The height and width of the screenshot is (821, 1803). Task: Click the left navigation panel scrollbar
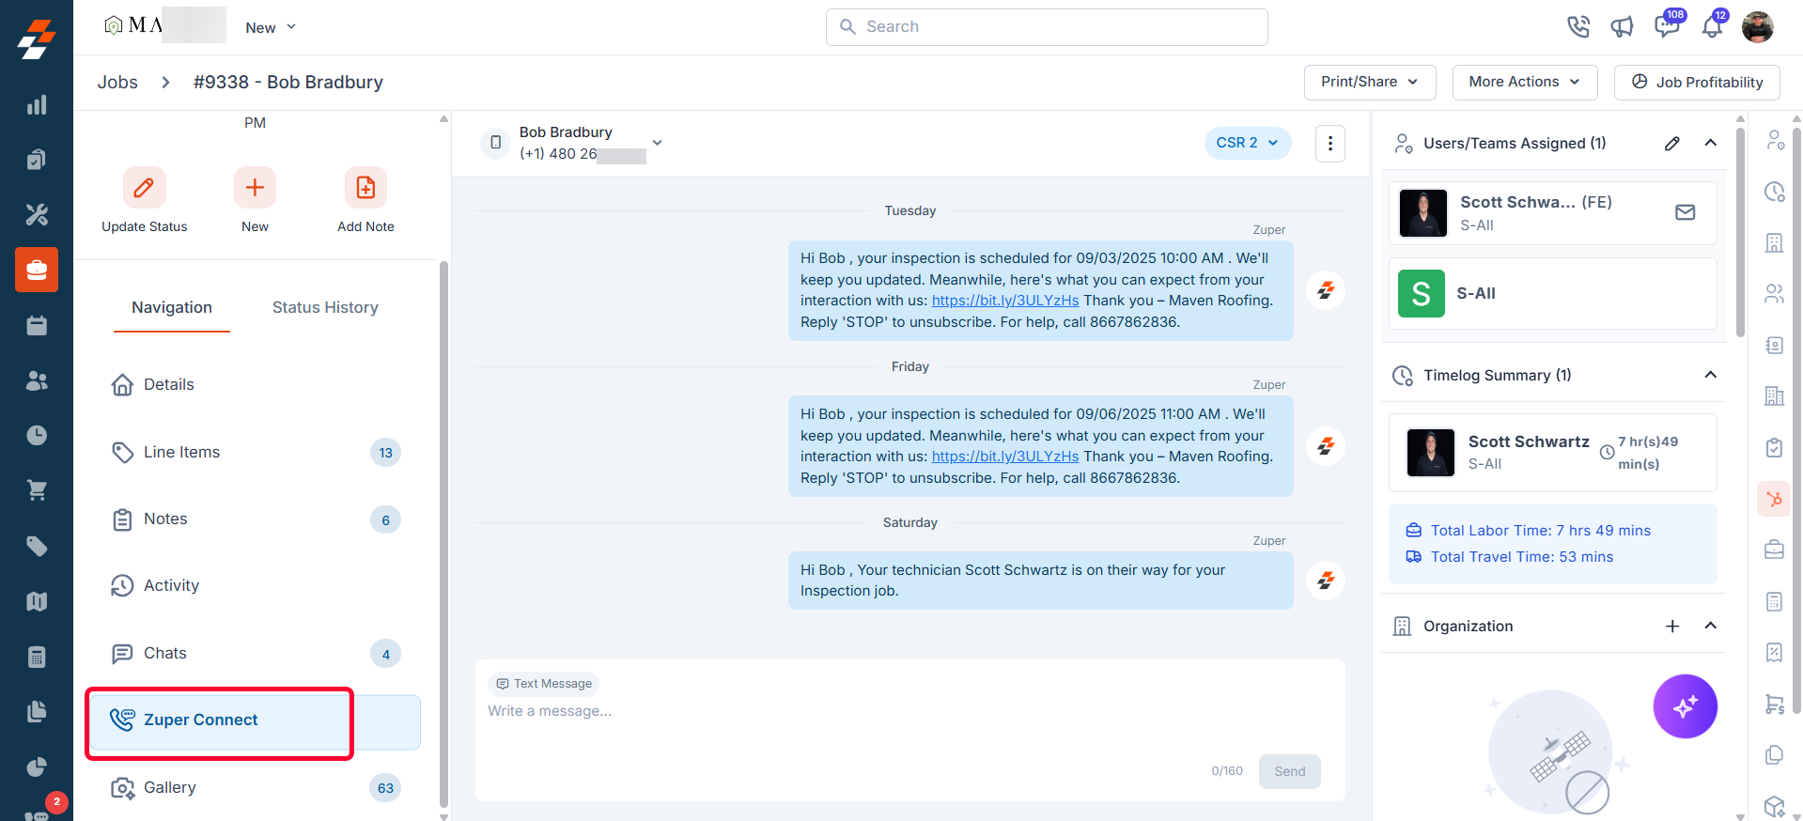pyautogui.click(x=443, y=534)
